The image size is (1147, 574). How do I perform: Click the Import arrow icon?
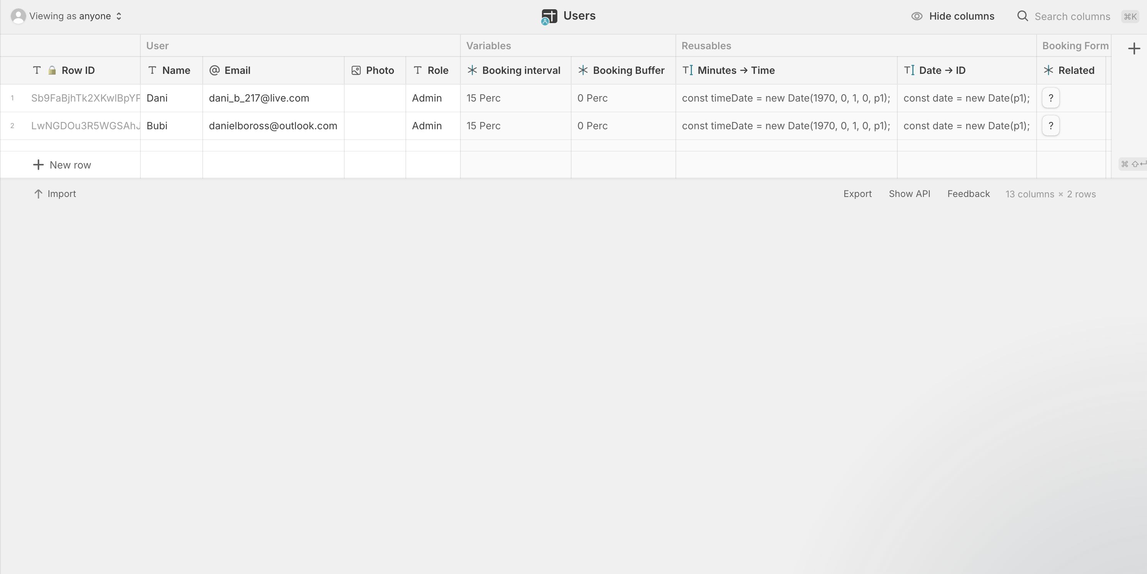(38, 194)
